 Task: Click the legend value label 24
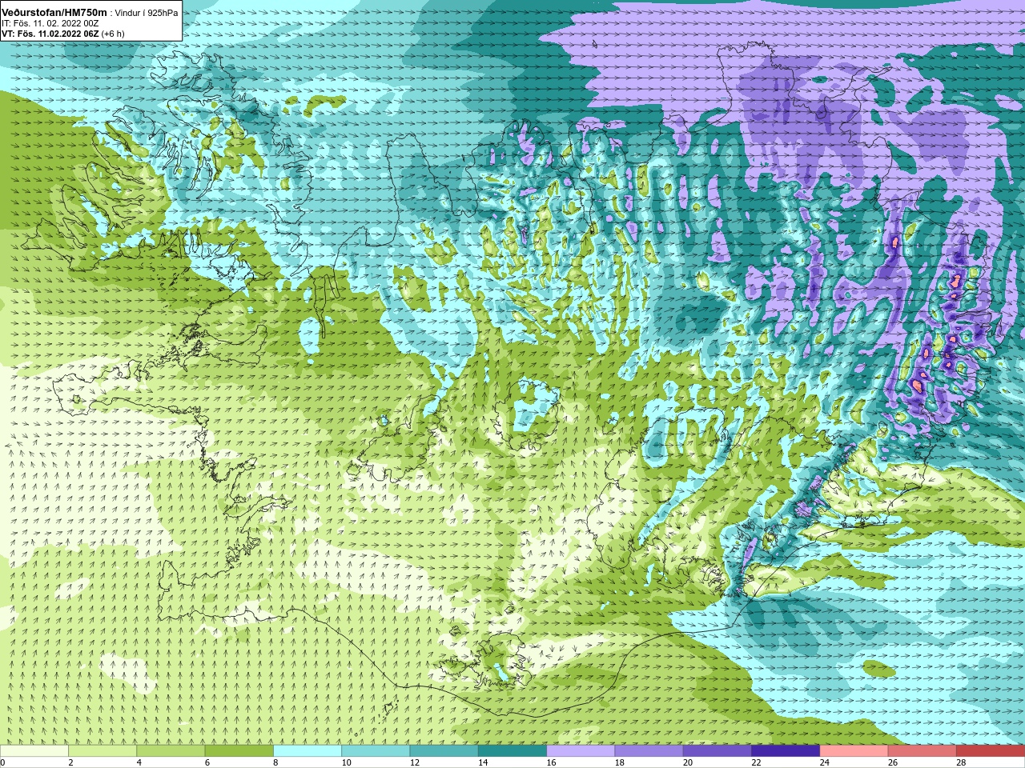824,762
